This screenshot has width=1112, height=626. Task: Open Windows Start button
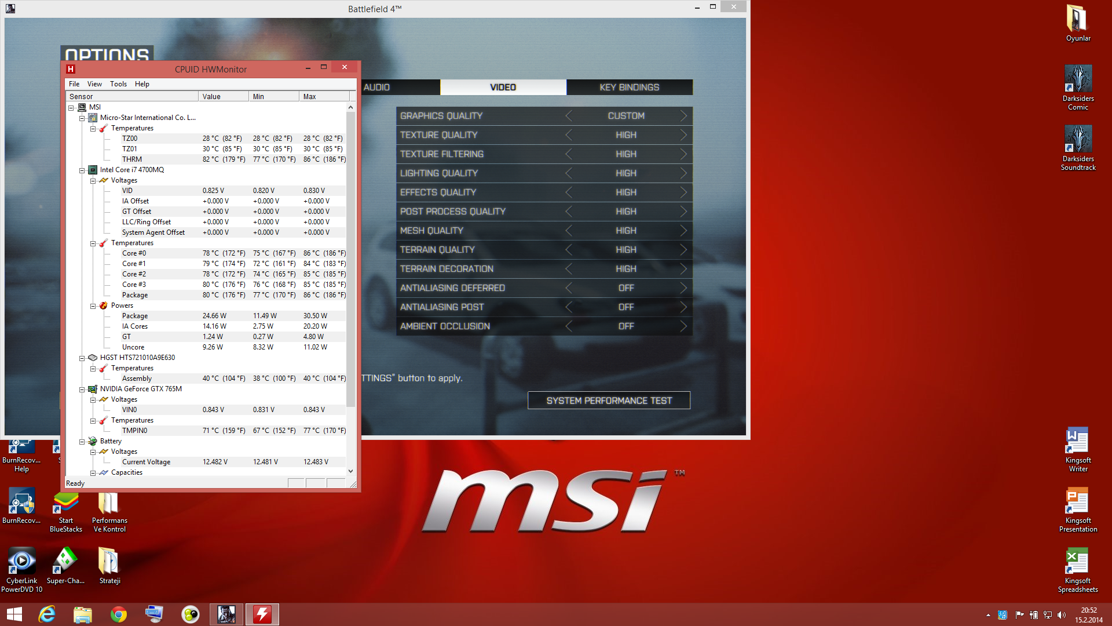click(14, 614)
